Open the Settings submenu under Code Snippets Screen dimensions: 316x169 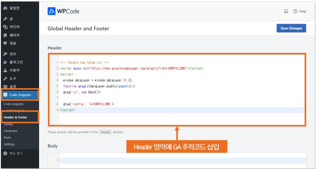pyautogui.click(x=9, y=144)
